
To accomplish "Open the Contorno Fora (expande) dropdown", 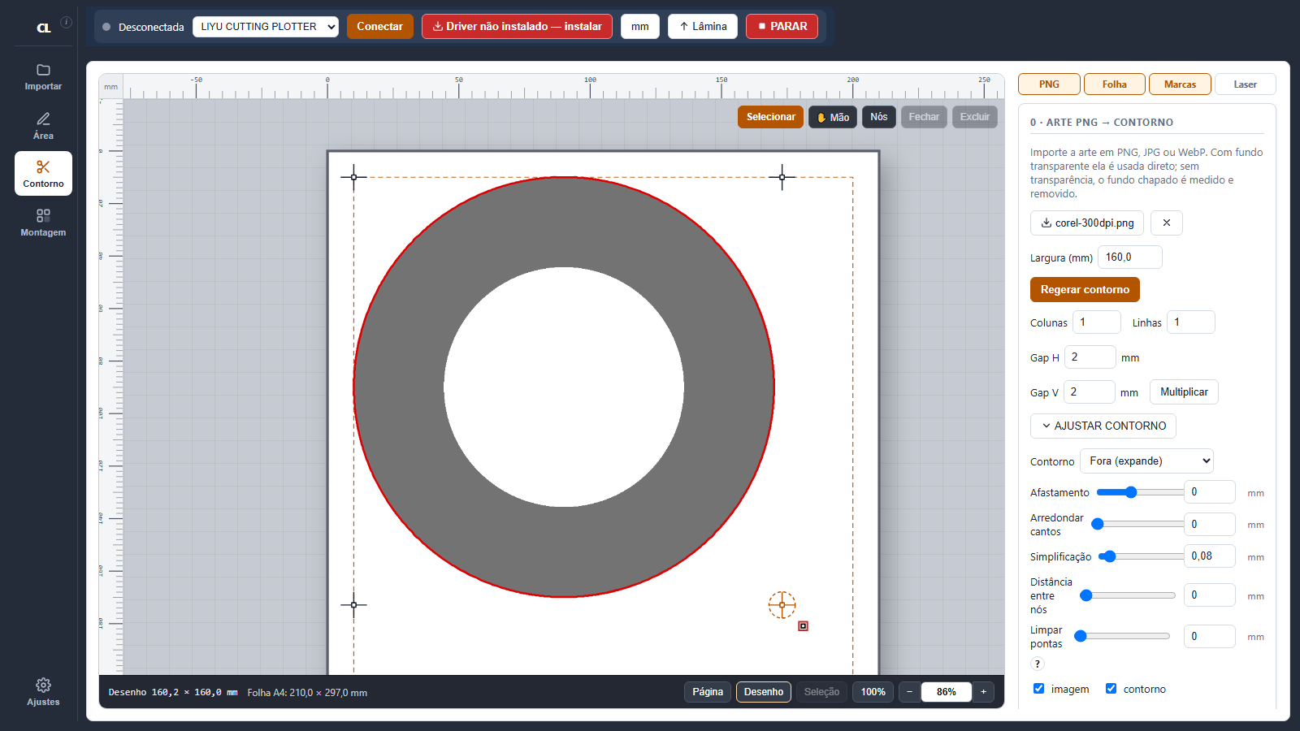I will pos(1146,461).
